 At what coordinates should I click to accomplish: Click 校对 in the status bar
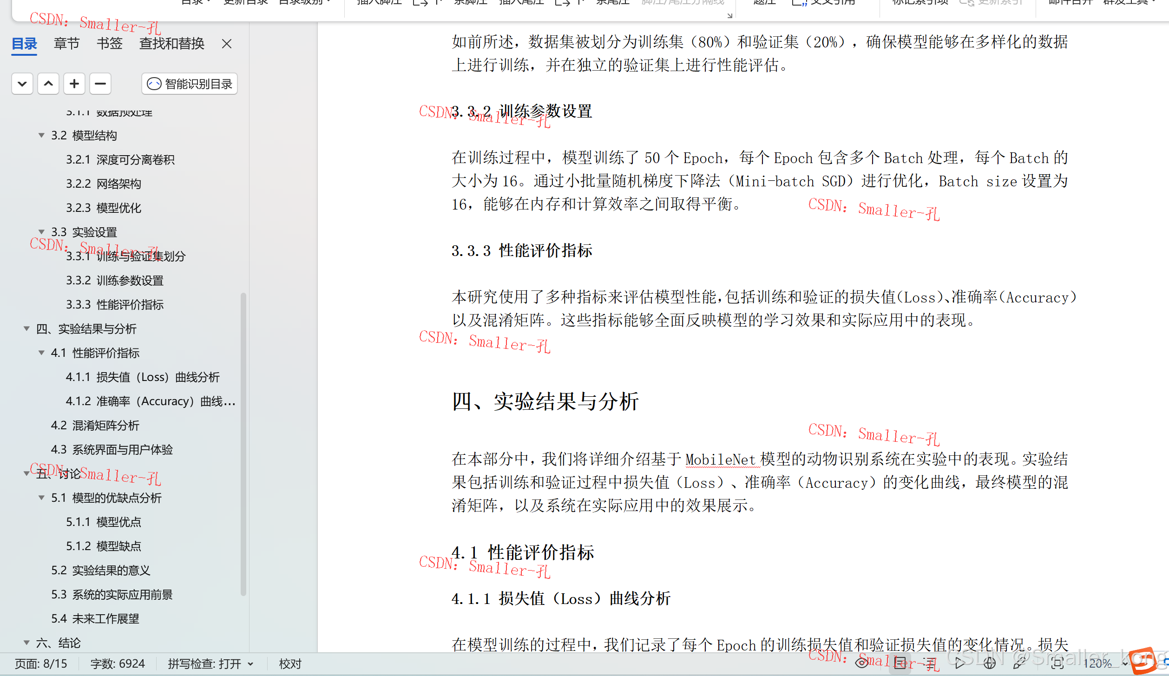coord(290,663)
